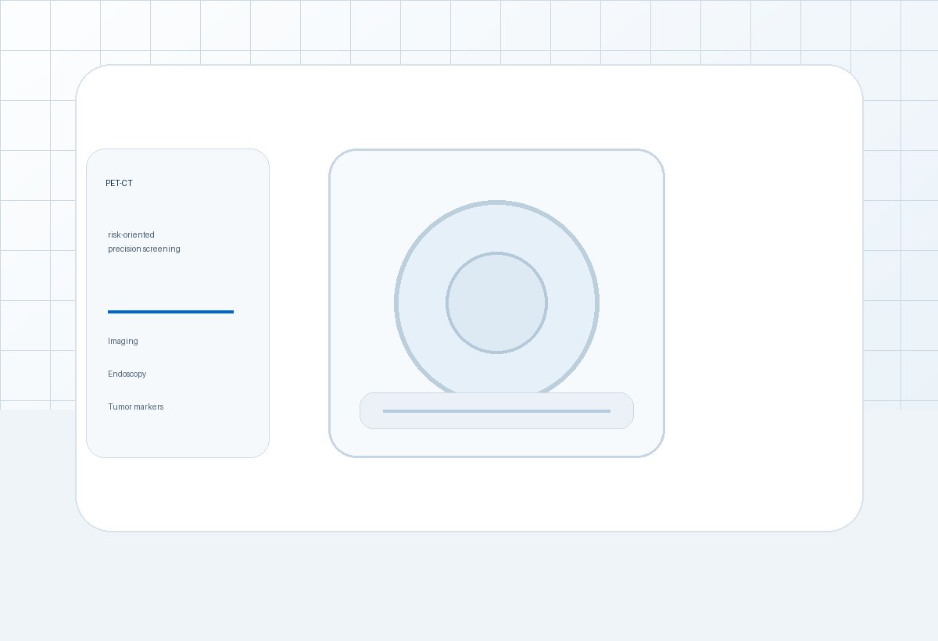Screen dimensions: 938x641
Task: Click the plain gray area below the card
Action: [469, 586]
